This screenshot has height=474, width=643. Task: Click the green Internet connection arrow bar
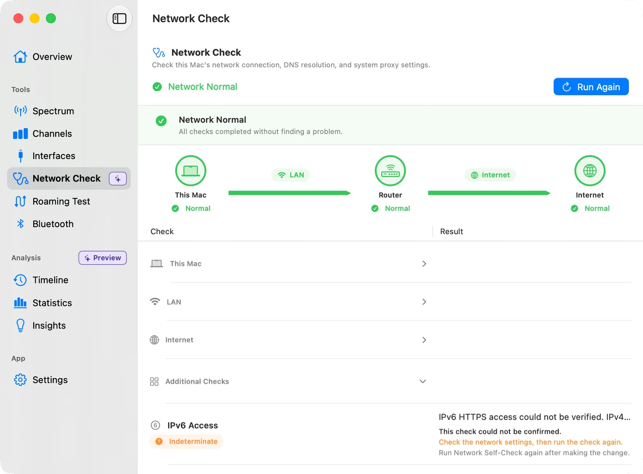(489, 193)
